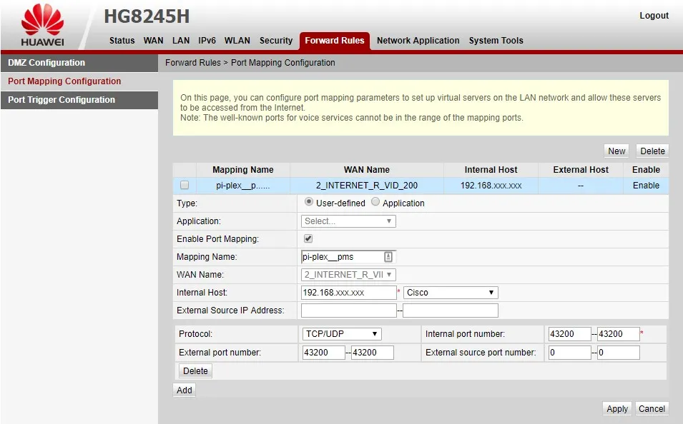Click the Apply button
Image resolution: width=683 pixels, height=424 pixels.
(617, 409)
